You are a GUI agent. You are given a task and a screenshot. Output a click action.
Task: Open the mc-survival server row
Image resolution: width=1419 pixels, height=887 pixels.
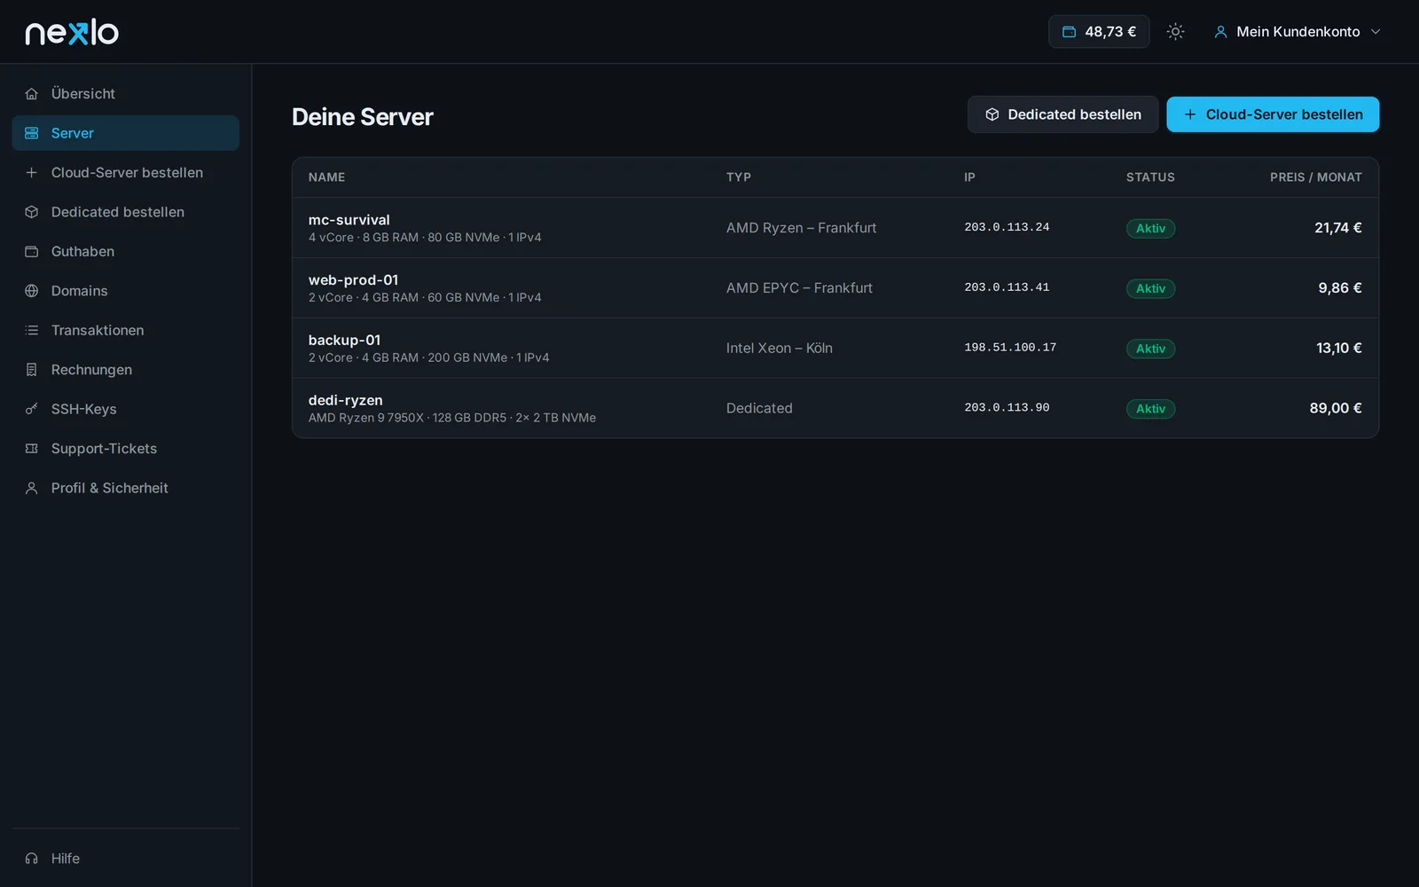point(835,228)
